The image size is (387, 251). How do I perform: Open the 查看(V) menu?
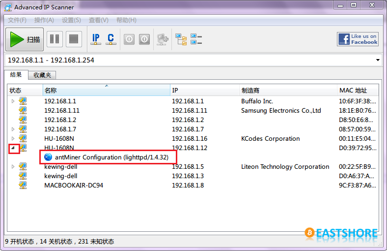[99, 20]
